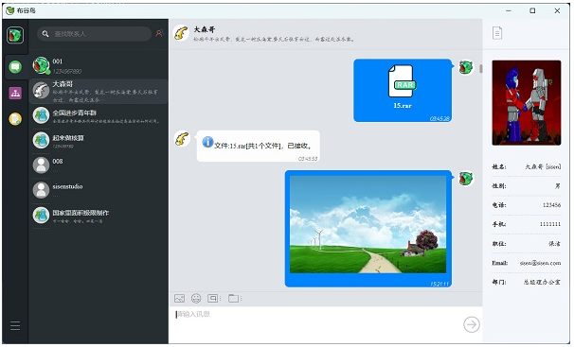This screenshot has width=574, height=347.
Task: Click the round send arrow button
Action: click(472, 324)
